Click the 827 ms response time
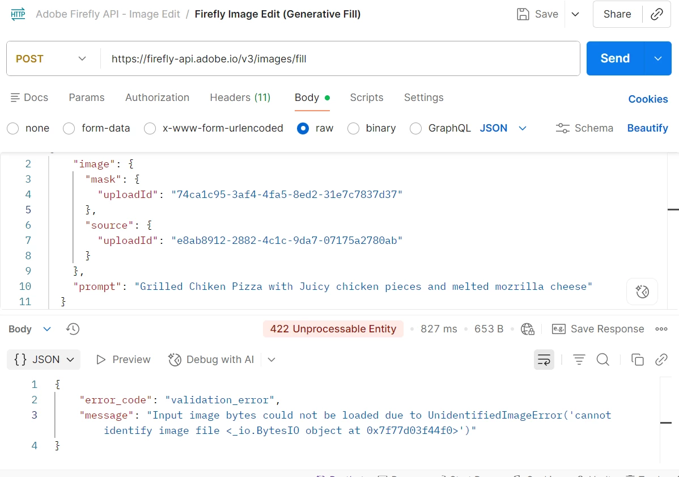This screenshot has height=477, width=679. [439, 329]
